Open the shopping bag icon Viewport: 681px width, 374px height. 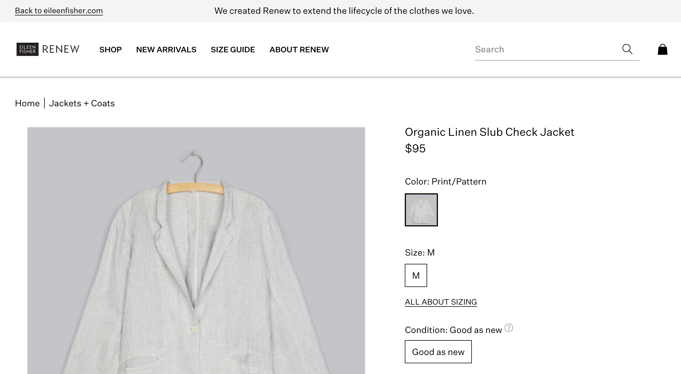(663, 49)
